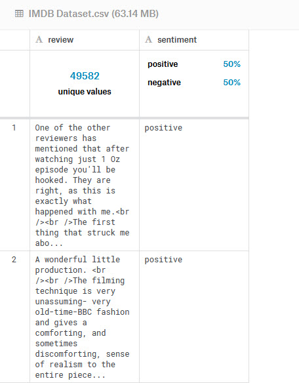The width and height of the screenshot is (299, 383).
Task: Click the text-type icon beside review header
Action: 39,39
